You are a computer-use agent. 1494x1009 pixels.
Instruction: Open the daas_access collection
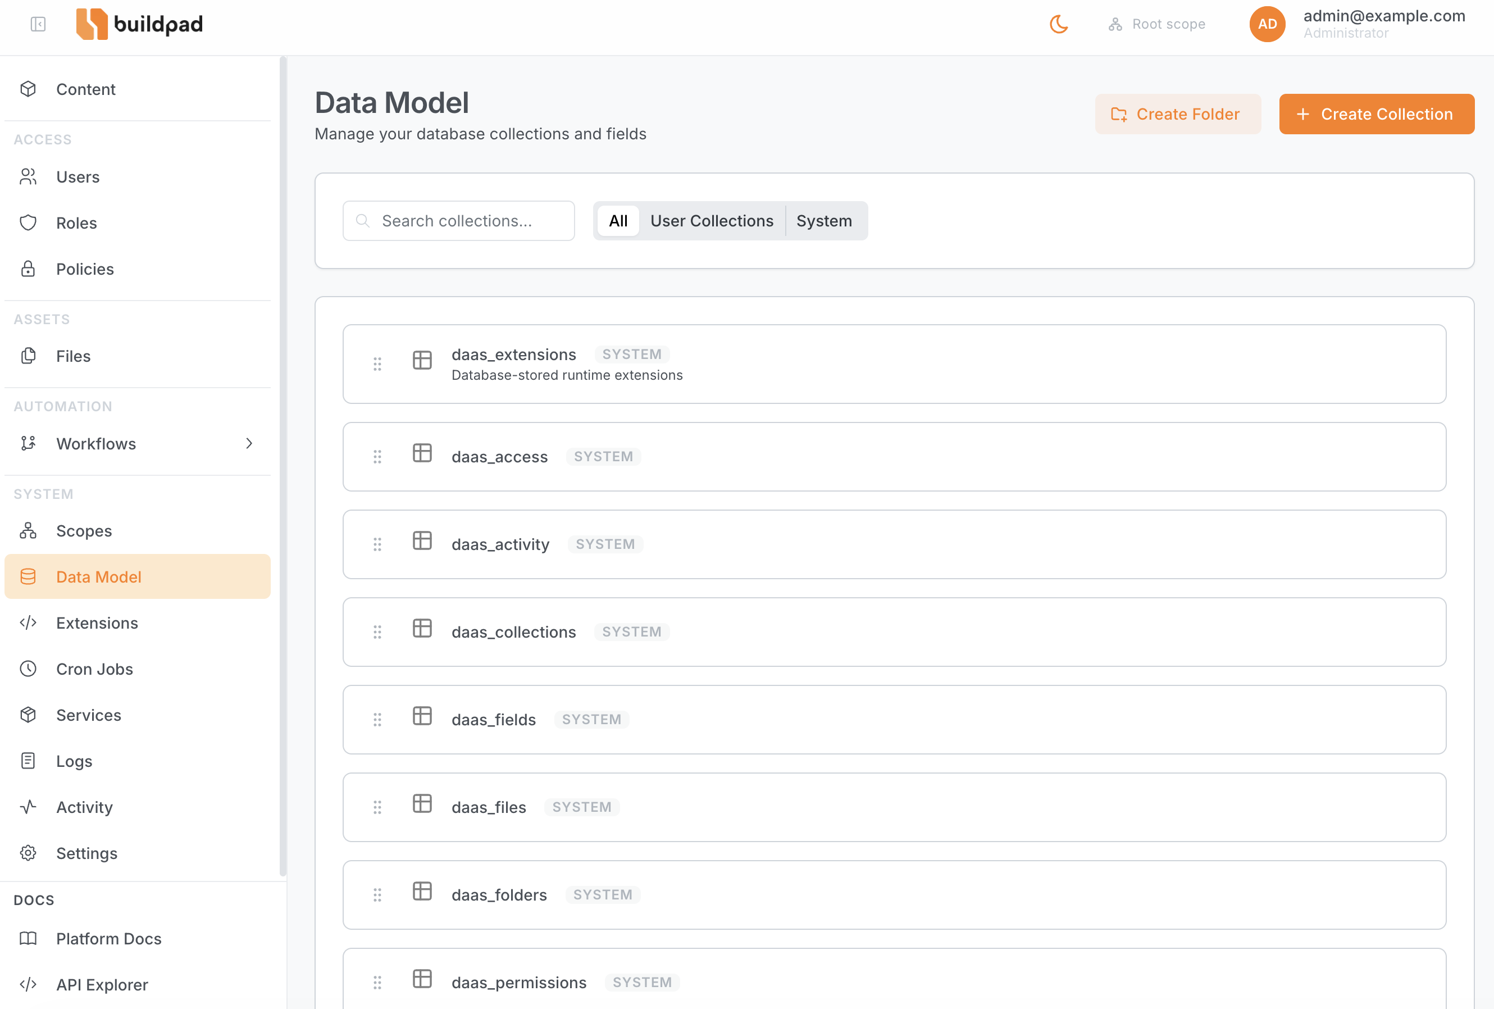coord(894,457)
